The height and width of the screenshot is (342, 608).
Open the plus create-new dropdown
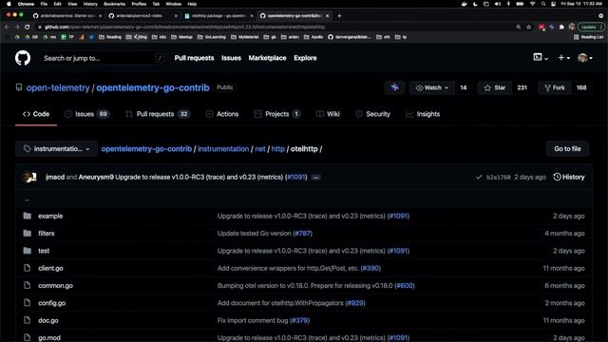[x=563, y=57]
